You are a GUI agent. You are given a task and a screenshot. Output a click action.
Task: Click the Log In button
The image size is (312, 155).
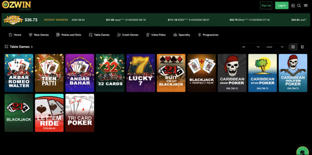(x=282, y=6)
